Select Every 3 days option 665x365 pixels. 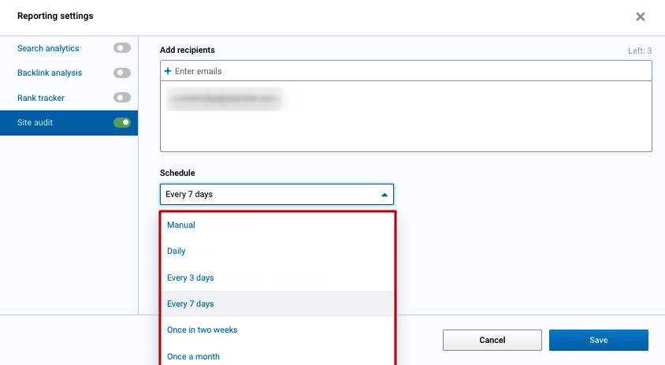click(x=191, y=278)
